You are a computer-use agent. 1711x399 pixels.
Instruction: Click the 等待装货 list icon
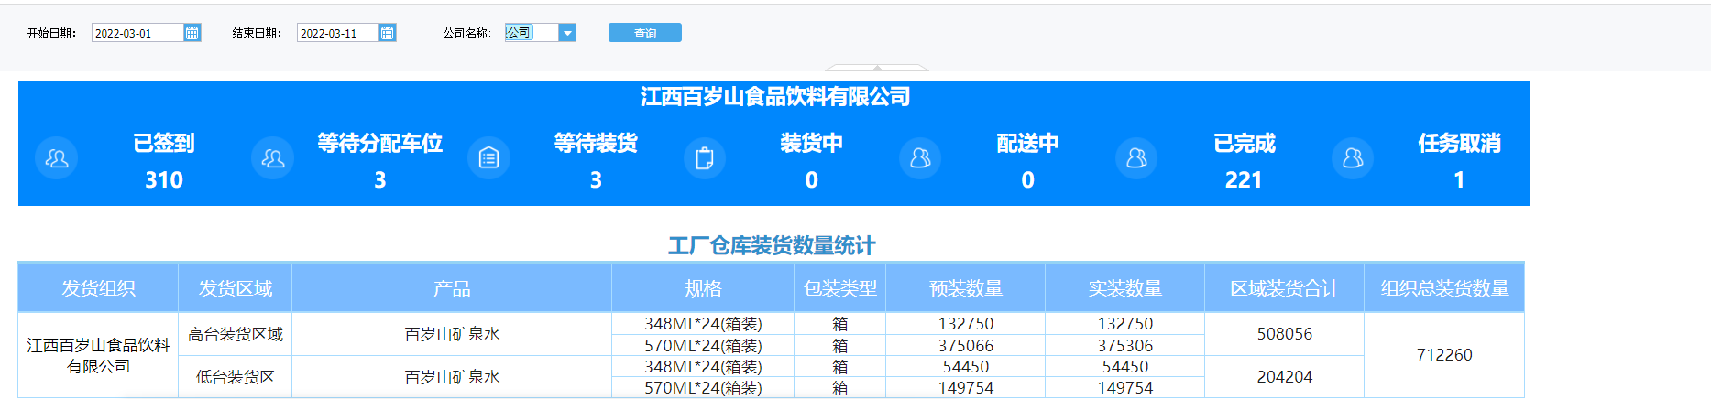(x=488, y=158)
